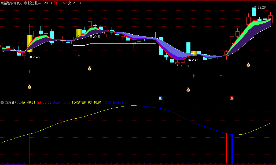Click the rightmost red up-arrow signal
This screenshot has width=276, height=165.
pos(221,76)
